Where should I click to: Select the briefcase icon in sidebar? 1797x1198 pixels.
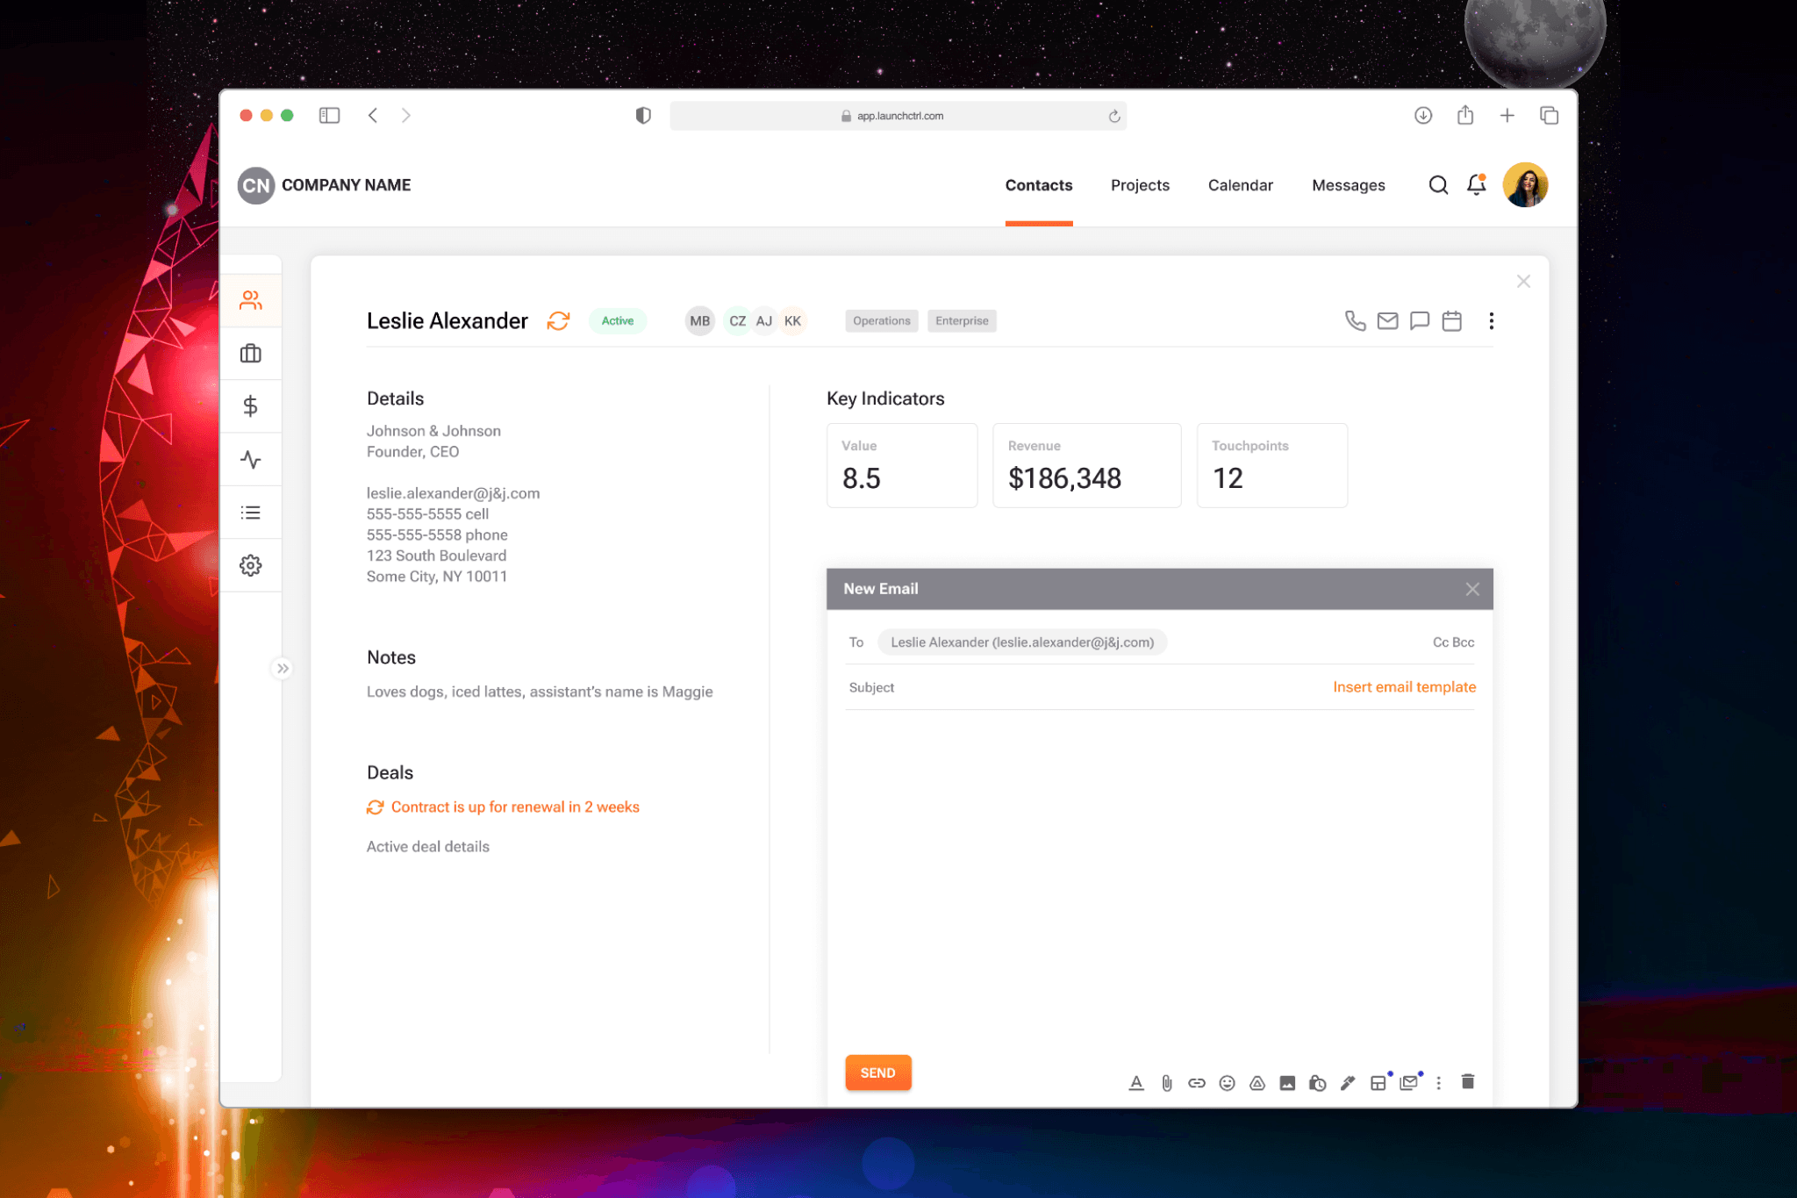tap(251, 353)
